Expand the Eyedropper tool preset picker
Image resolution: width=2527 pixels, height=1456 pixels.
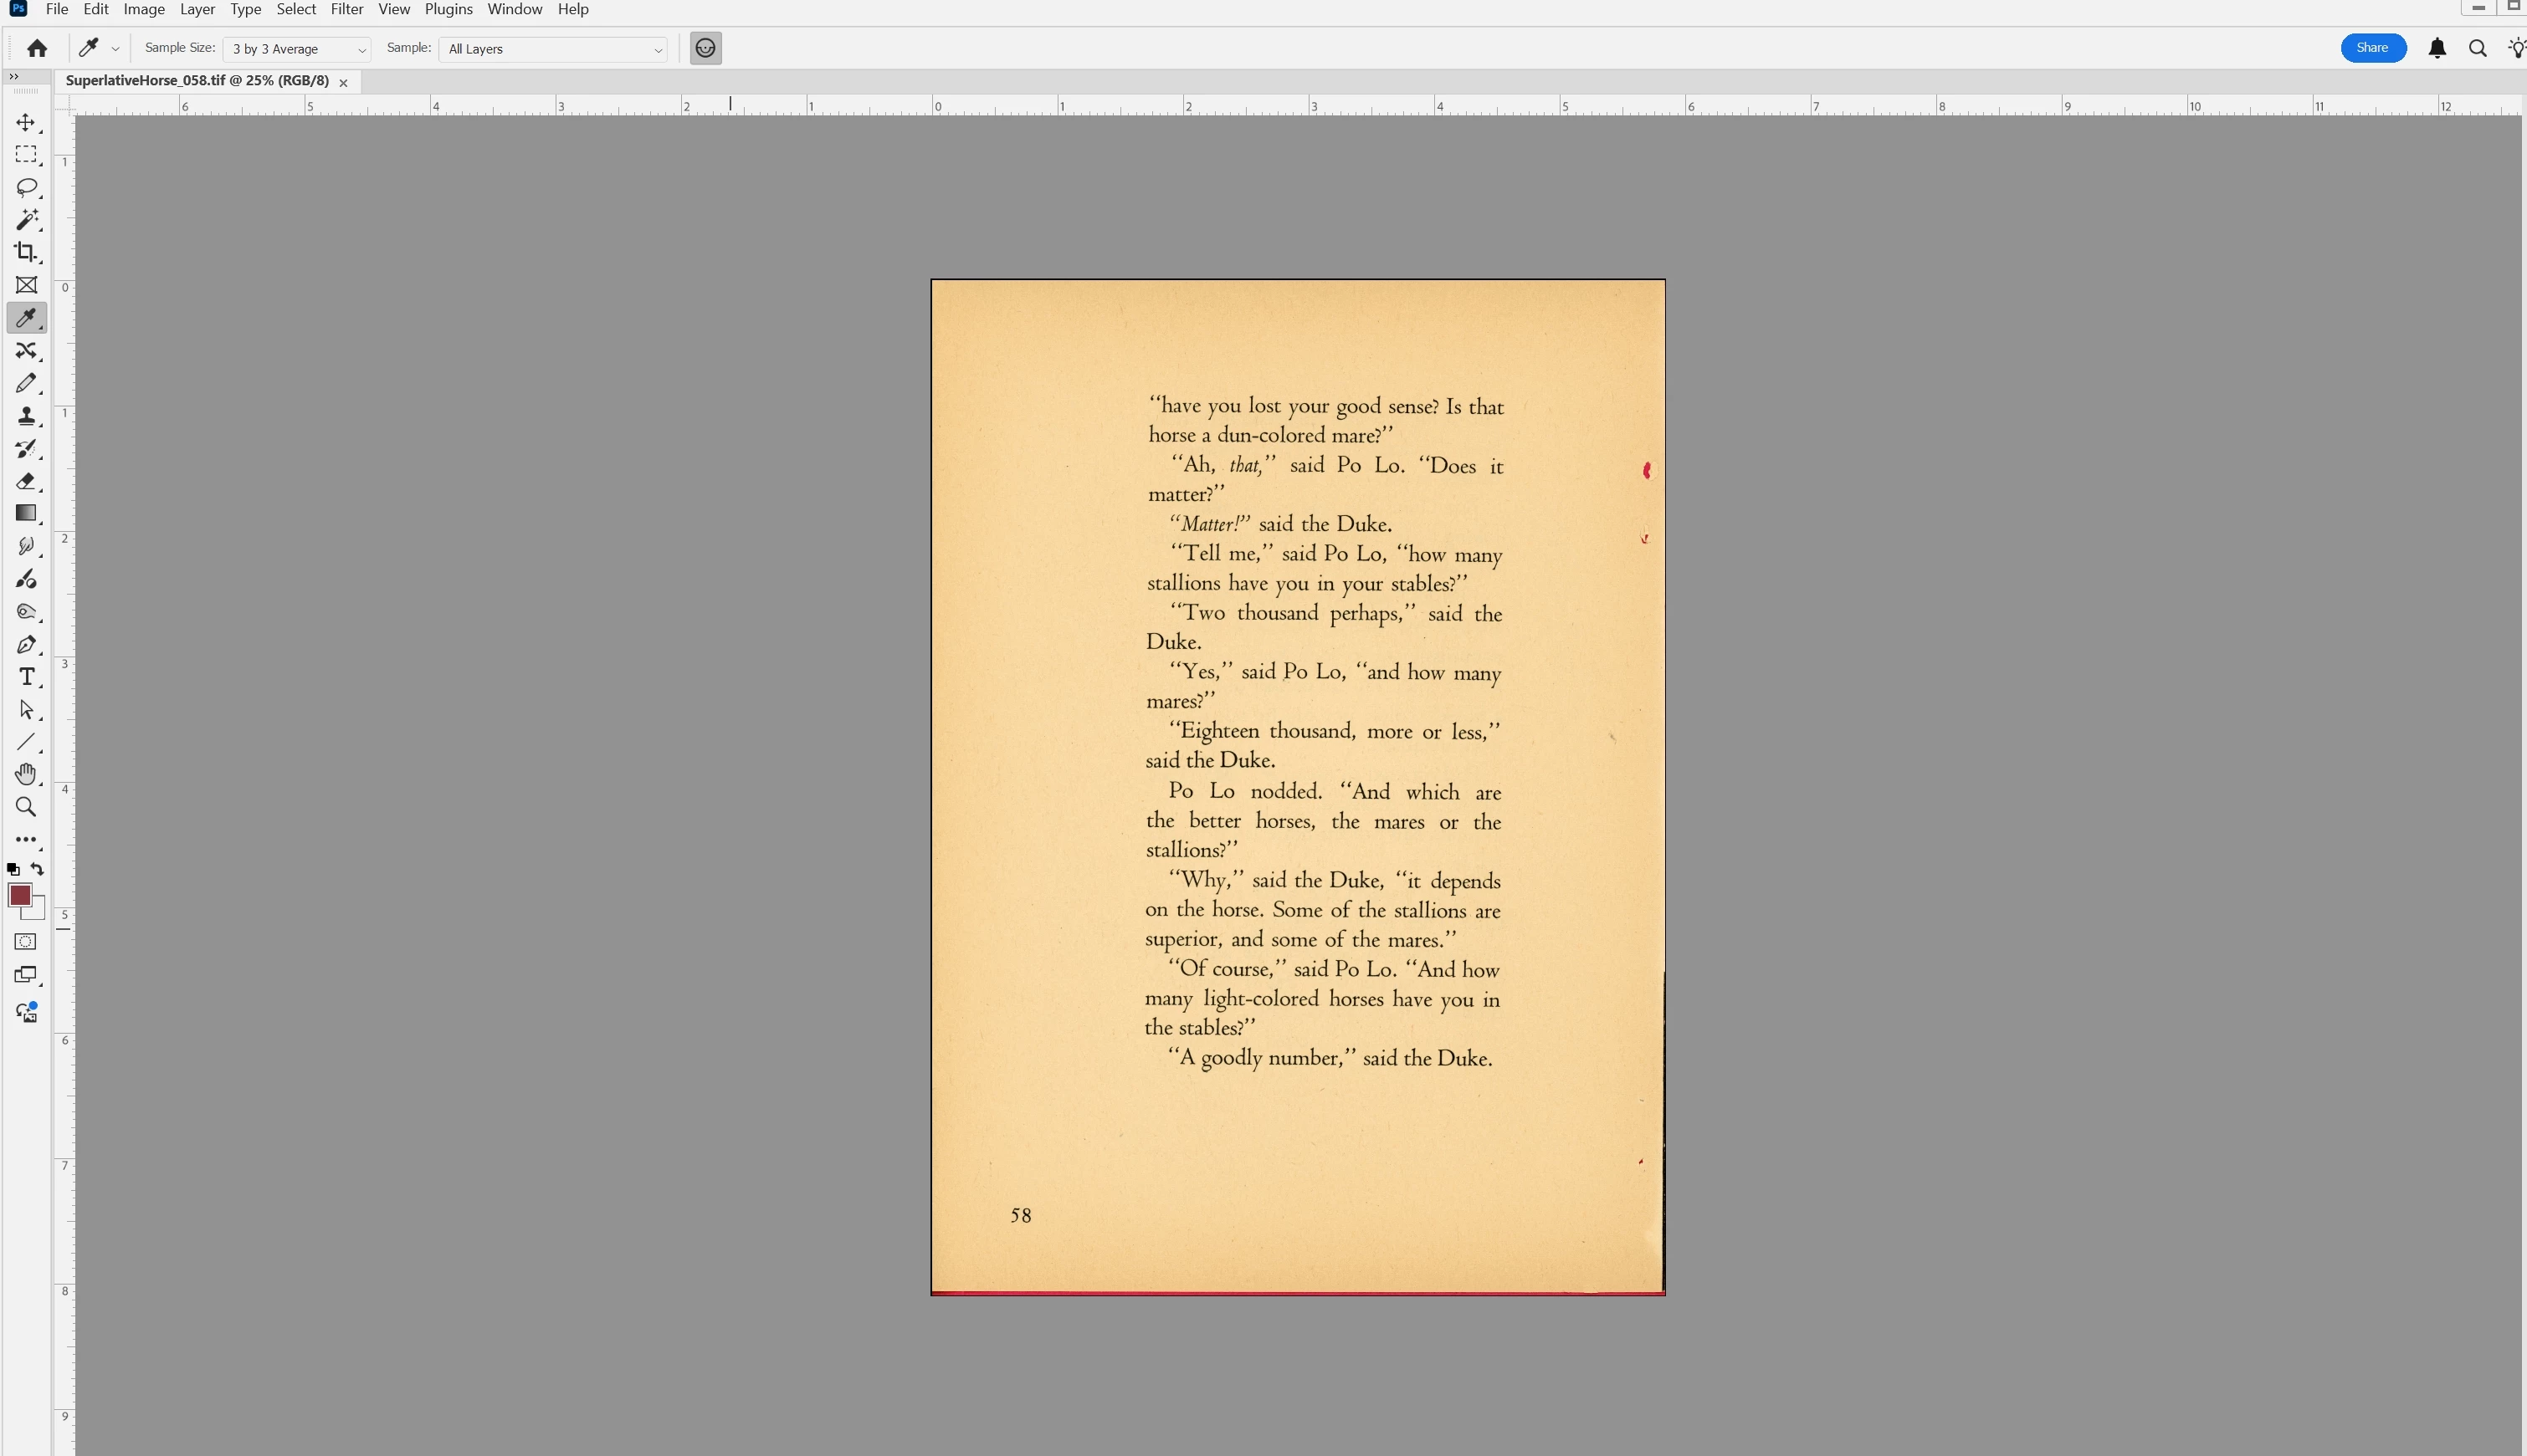click(x=116, y=49)
